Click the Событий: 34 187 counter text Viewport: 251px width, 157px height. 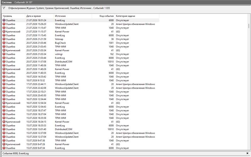23,2
